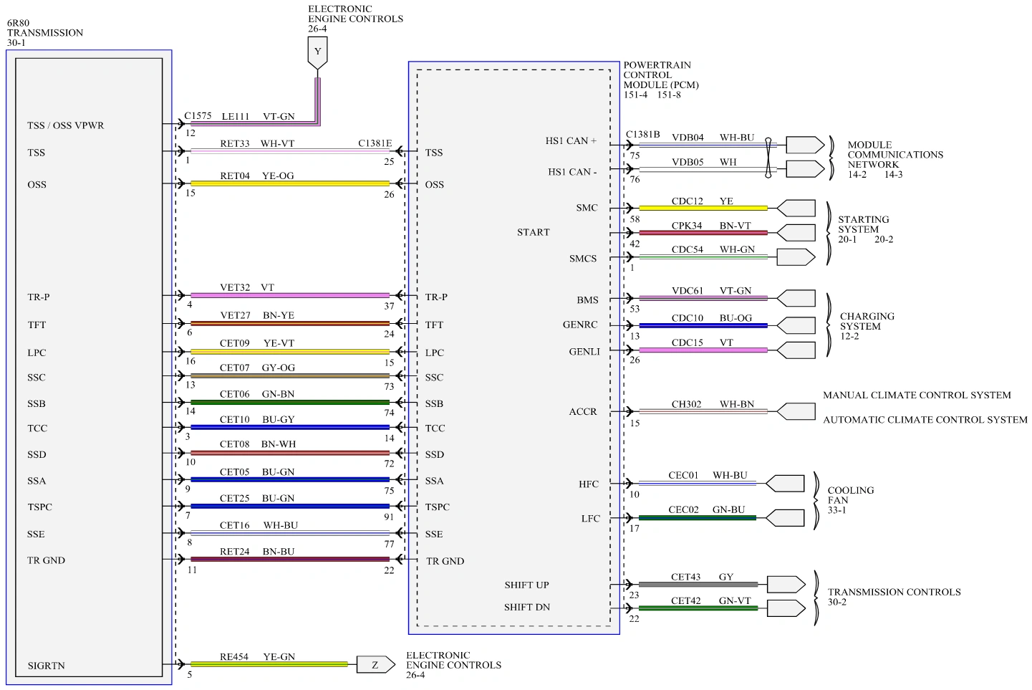Click the connector ending wire VDC61
The height and width of the screenshot is (690, 1032).
tap(796, 298)
